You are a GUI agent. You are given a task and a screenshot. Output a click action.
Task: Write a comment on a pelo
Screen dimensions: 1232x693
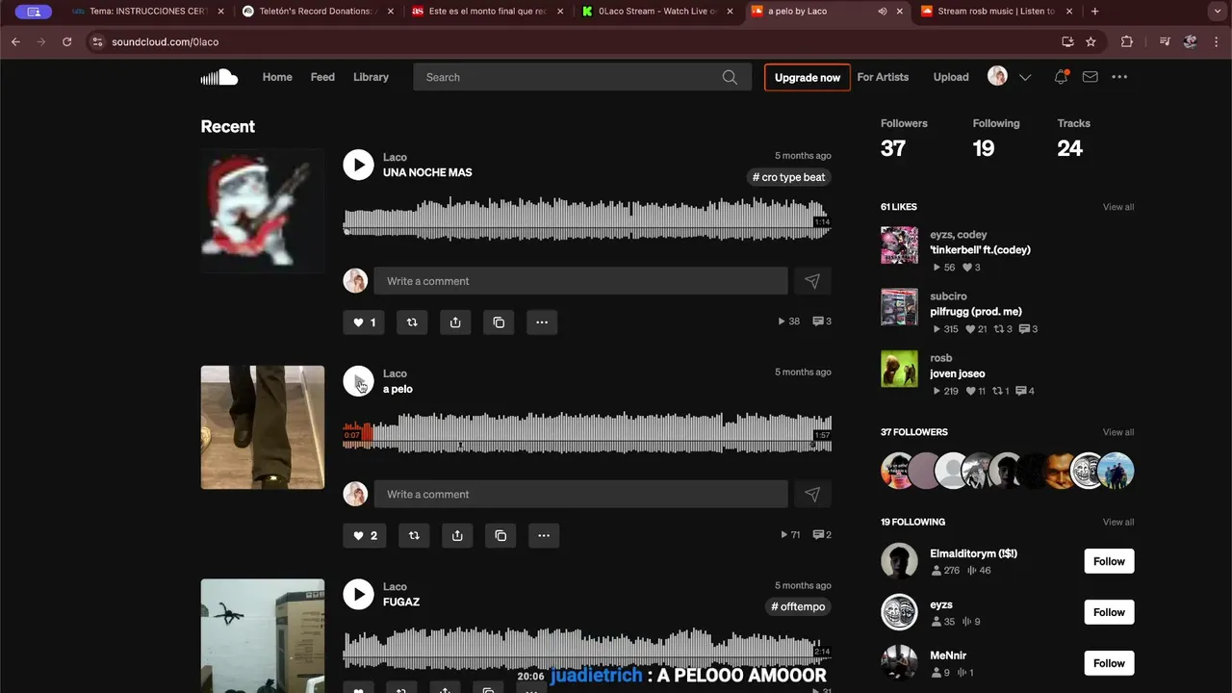click(580, 494)
